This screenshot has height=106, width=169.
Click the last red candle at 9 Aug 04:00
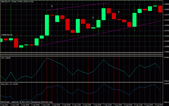pyautogui.click(x=160, y=9)
